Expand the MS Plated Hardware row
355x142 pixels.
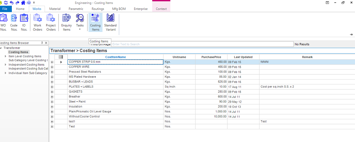pyautogui.click(x=52, y=77)
